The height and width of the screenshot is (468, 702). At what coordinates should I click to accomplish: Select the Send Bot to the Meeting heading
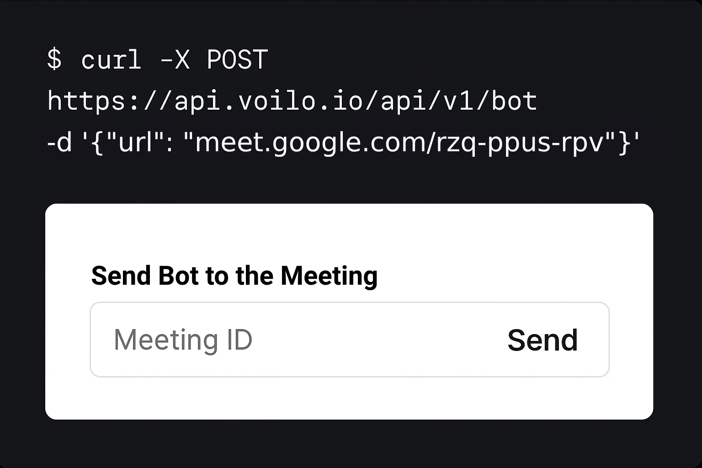click(x=234, y=276)
